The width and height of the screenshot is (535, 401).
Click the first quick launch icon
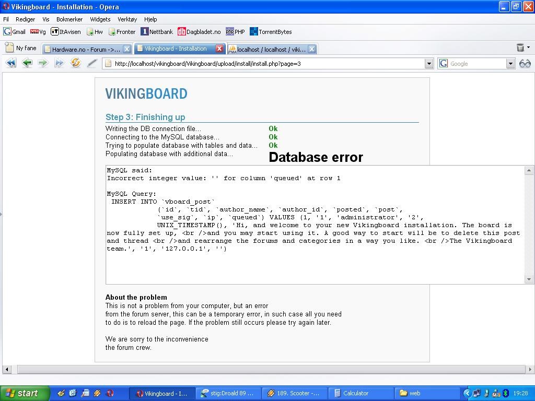tap(61, 393)
